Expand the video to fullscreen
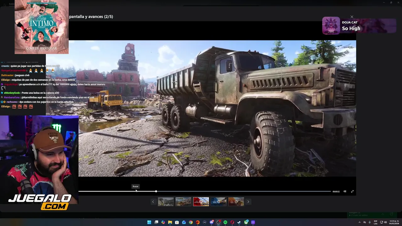Image resolution: width=402 pixels, height=226 pixels. pyautogui.click(x=352, y=191)
